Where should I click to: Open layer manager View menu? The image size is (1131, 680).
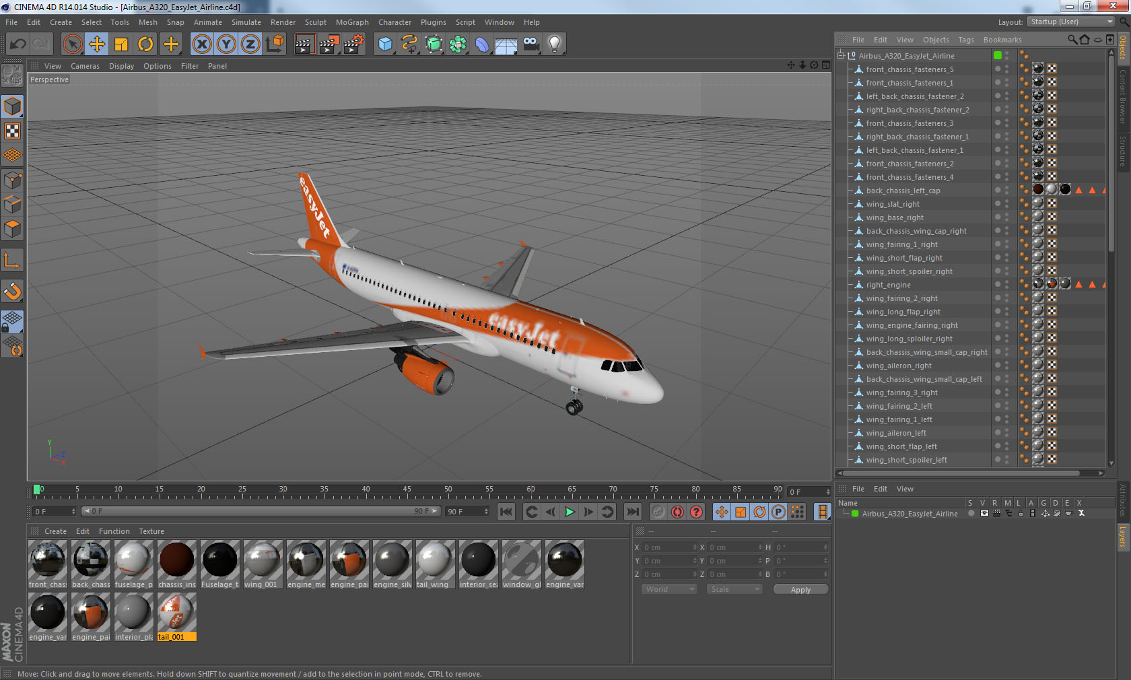click(905, 489)
